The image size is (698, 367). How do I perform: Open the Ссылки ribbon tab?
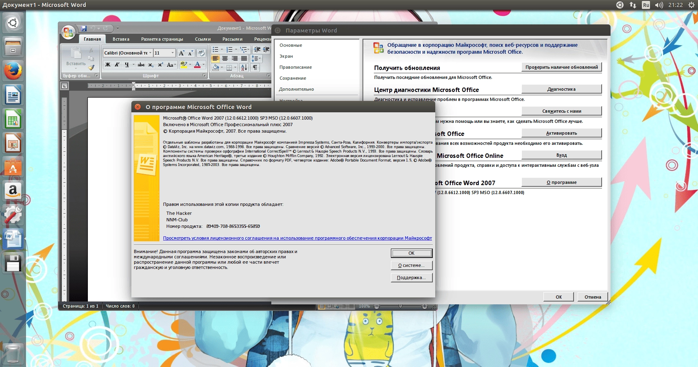pyautogui.click(x=203, y=39)
